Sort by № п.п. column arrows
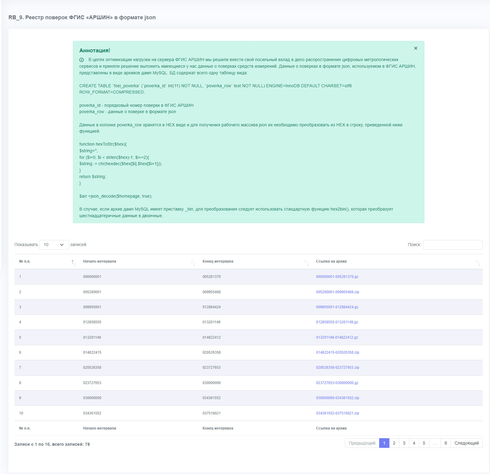Screen dimensions: 490x474 73,263
